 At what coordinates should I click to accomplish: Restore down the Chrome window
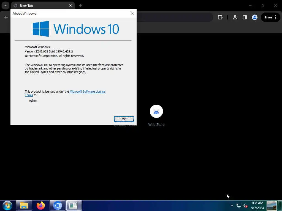click(x=263, y=5)
